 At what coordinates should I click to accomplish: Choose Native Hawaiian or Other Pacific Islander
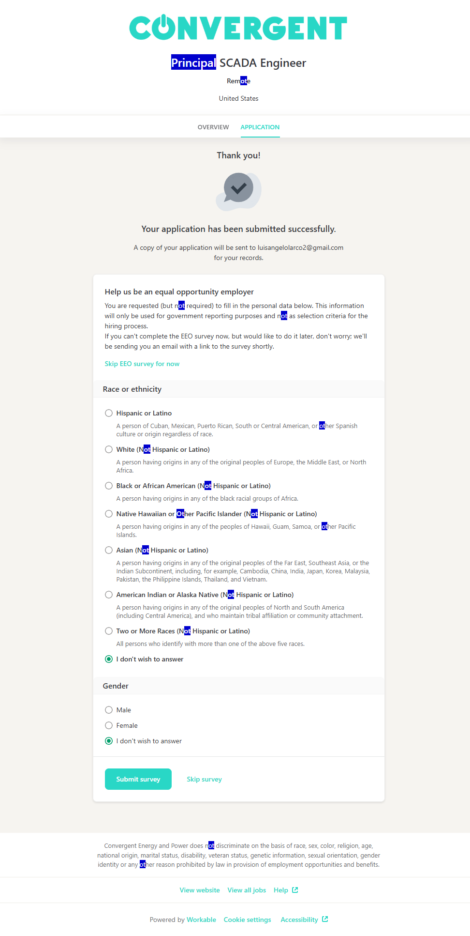click(109, 514)
